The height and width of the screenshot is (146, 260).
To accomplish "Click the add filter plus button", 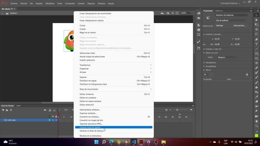I will (205, 75).
